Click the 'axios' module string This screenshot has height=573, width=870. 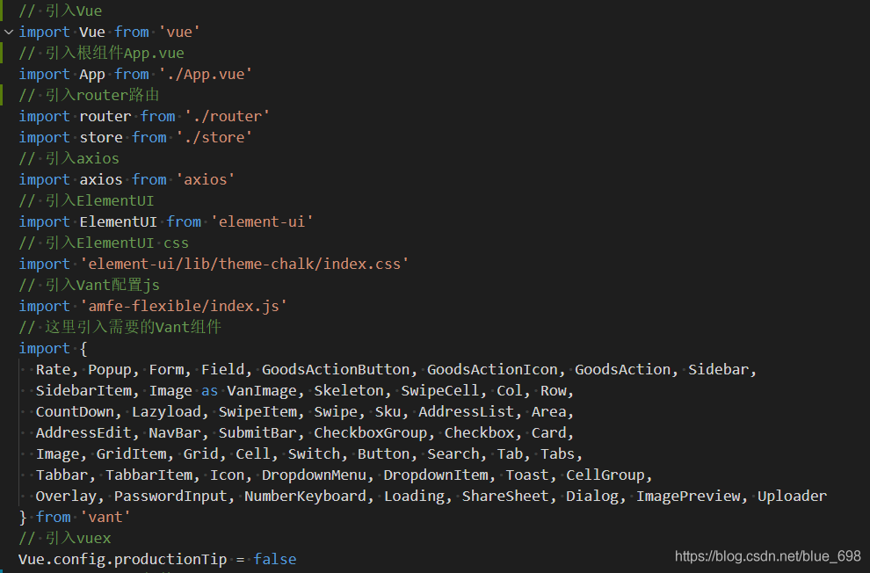206,179
